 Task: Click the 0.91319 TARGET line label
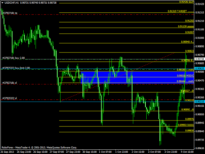pyautogui.click(x=181, y=11)
